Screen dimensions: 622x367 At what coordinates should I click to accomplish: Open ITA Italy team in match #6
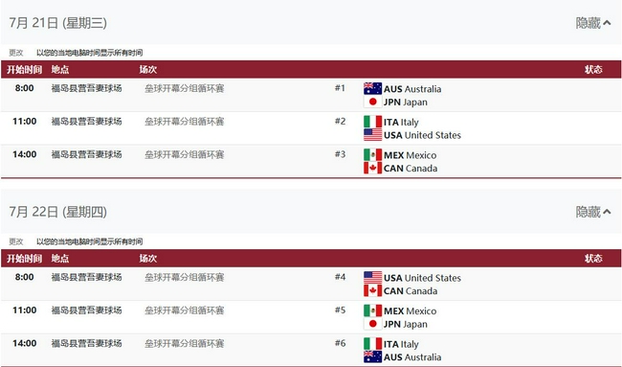click(x=401, y=344)
